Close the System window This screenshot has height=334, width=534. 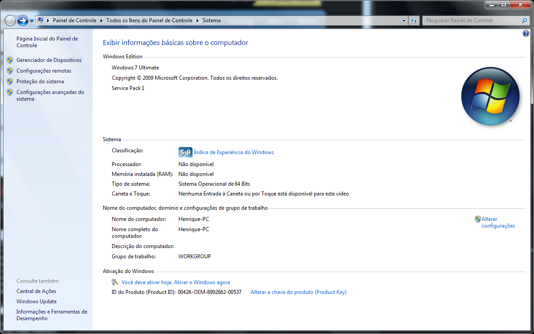(x=520, y=4)
